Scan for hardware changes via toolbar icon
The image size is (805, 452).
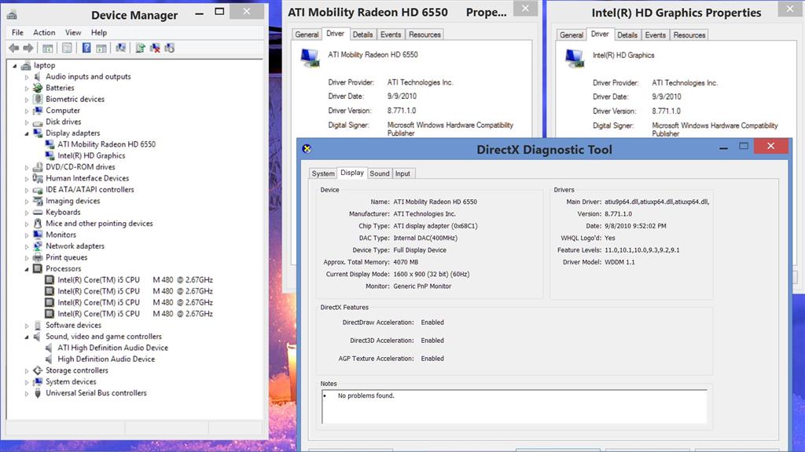[120, 48]
